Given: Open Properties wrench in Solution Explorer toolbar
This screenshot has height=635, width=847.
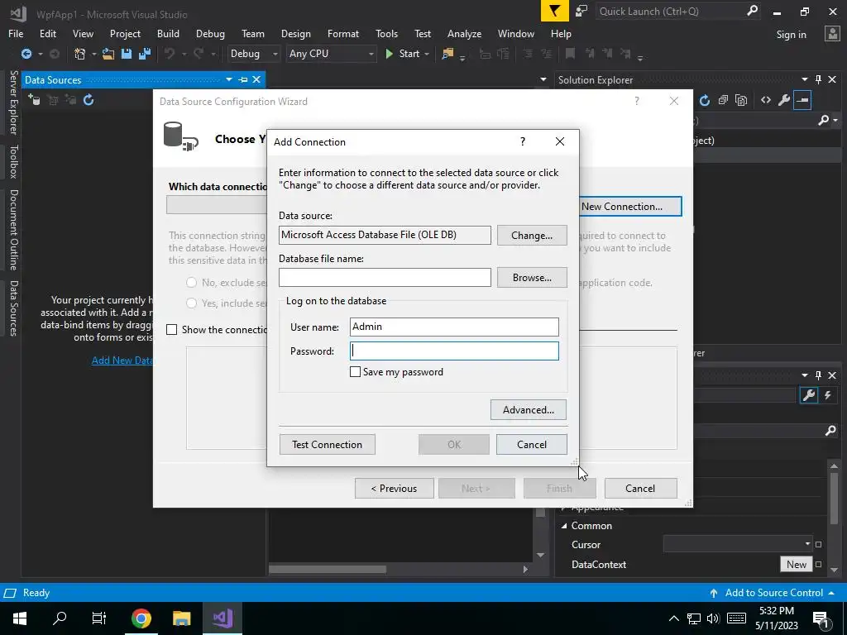Looking at the screenshot, I should (784, 100).
